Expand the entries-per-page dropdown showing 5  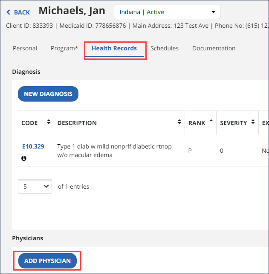(x=35, y=187)
